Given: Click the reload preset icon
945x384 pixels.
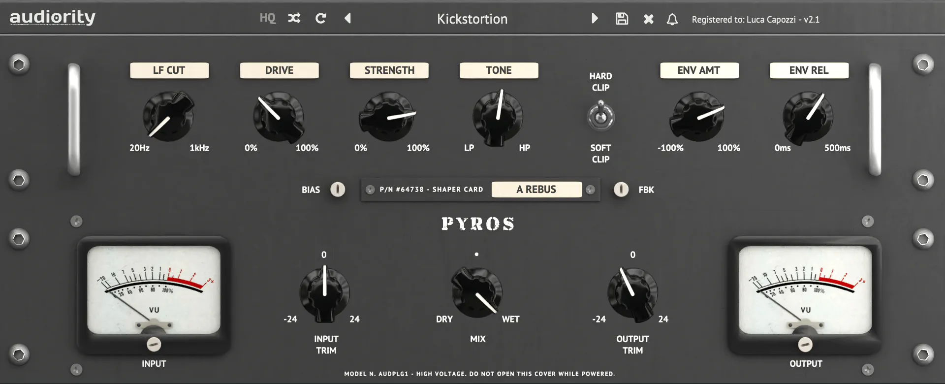Looking at the screenshot, I should (x=321, y=18).
